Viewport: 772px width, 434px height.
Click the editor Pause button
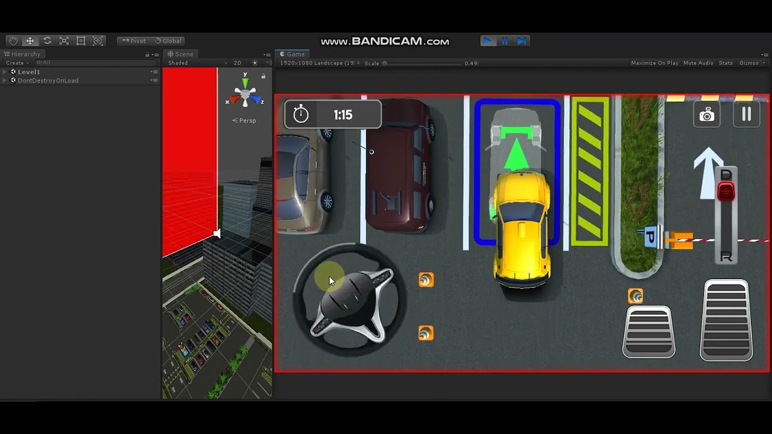coord(505,41)
